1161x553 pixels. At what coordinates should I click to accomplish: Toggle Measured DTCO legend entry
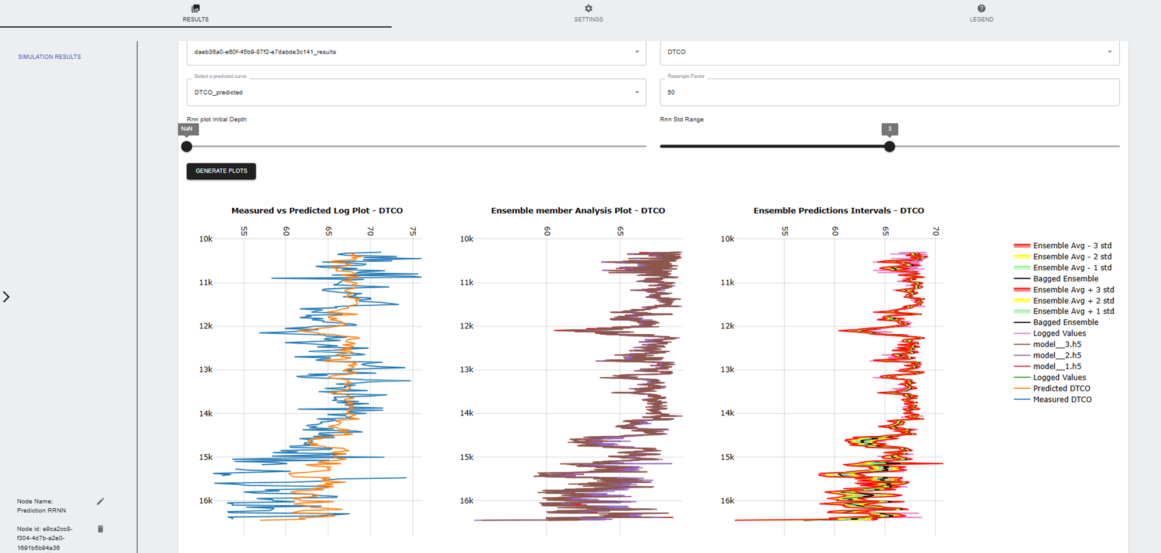point(1062,400)
